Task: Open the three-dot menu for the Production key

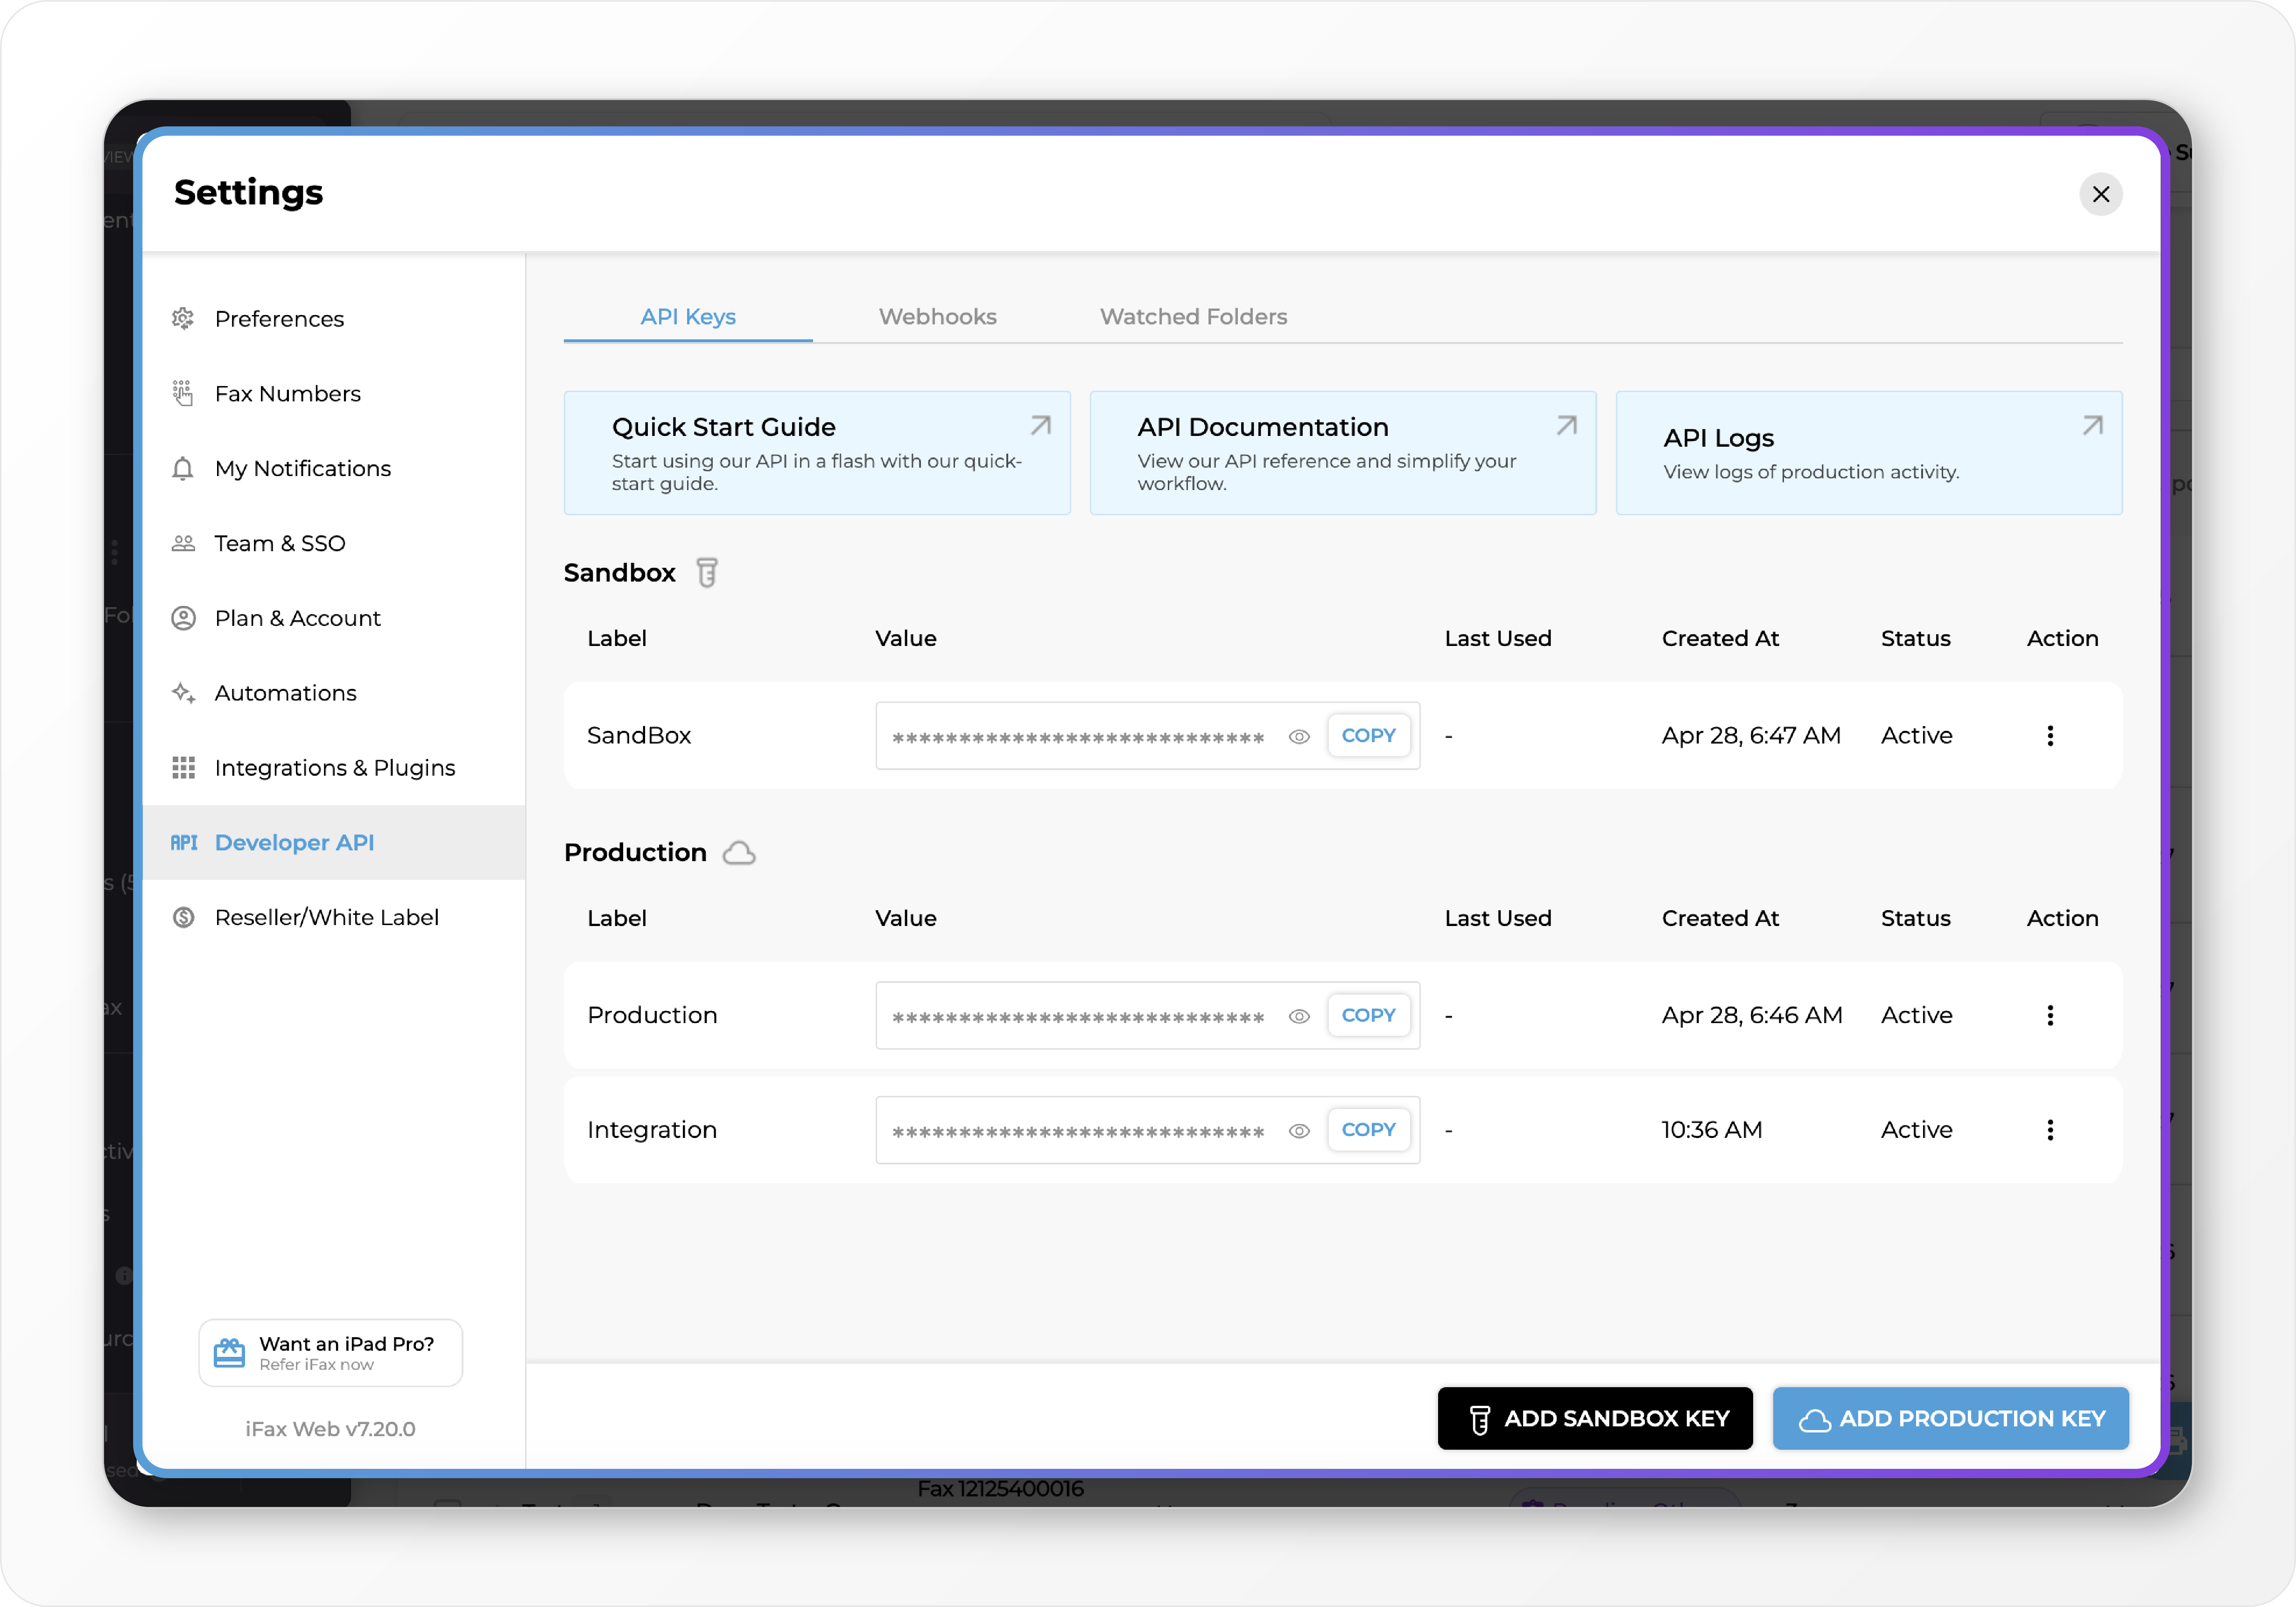Action: [2049, 1015]
